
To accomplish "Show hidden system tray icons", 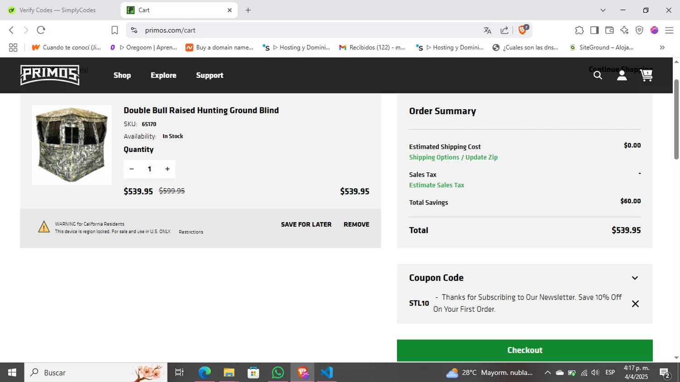I will pyautogui.click(x=547, y=372).
